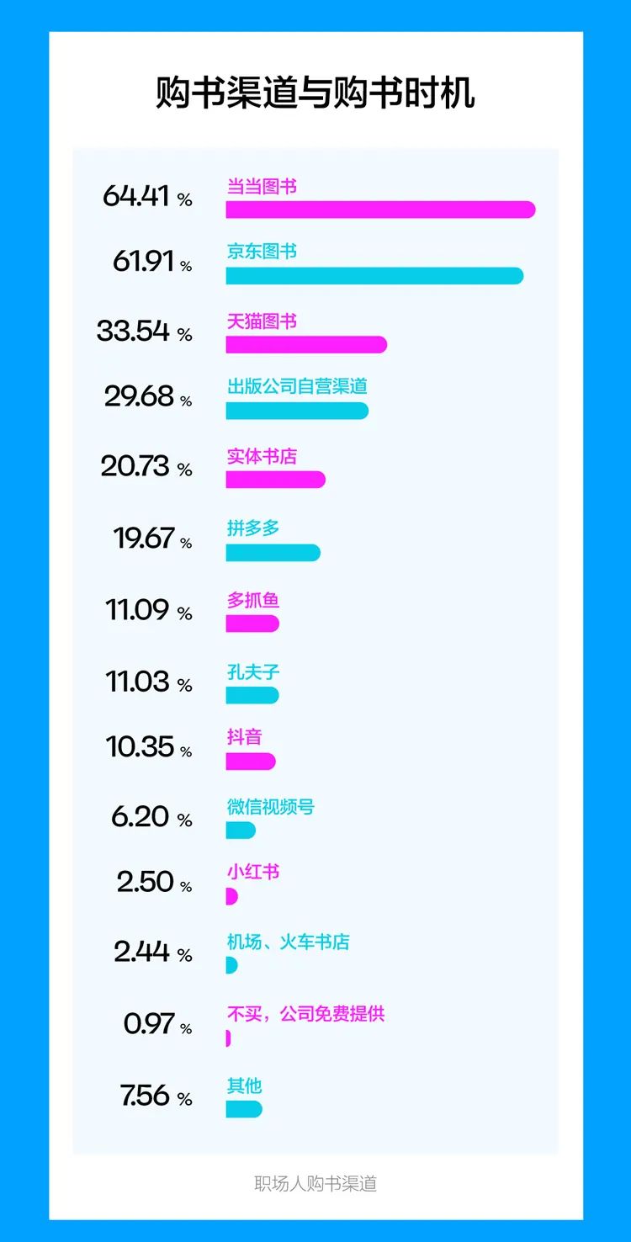Click the chart title 购书渠道与购书时机
The height and width of the screenshot is (1242, 631).
(315, 93)
